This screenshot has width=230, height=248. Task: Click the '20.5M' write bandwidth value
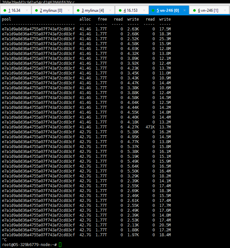165,225
